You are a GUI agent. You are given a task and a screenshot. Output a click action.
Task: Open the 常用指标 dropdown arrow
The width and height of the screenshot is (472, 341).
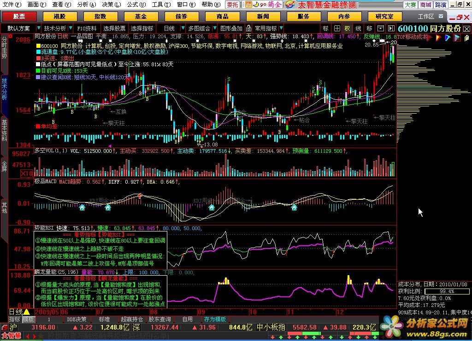click(x=281, y=28)
